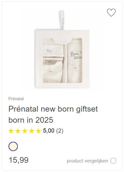This screenshot has height=172, width=124.
Task: Click the 15,99 price
Action: point(18,160)
